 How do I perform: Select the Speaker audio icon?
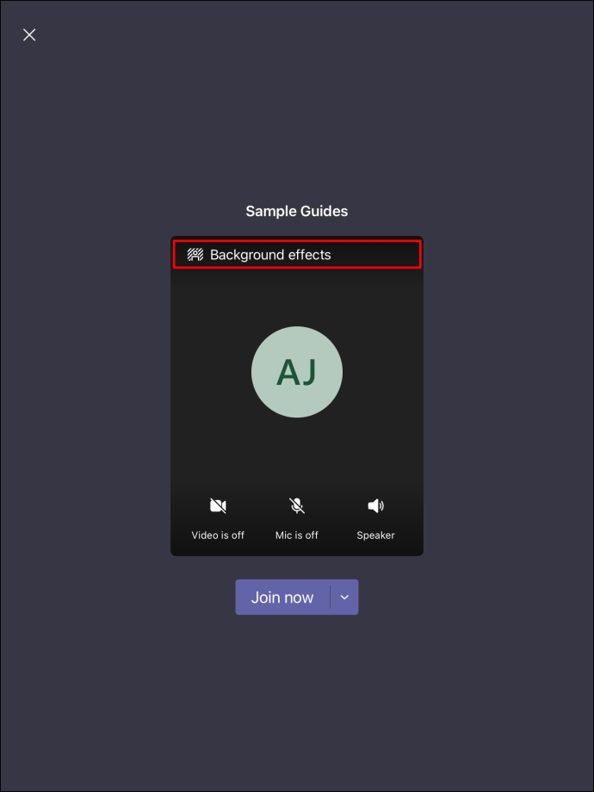click(375, 505)
